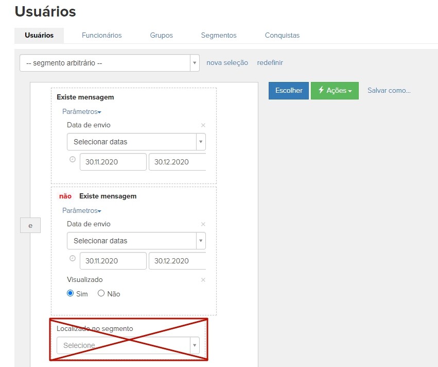This screenshot has height=367, width=438.
Task: Open first Selecionar datas dropdown
Action: click(136, 142)
